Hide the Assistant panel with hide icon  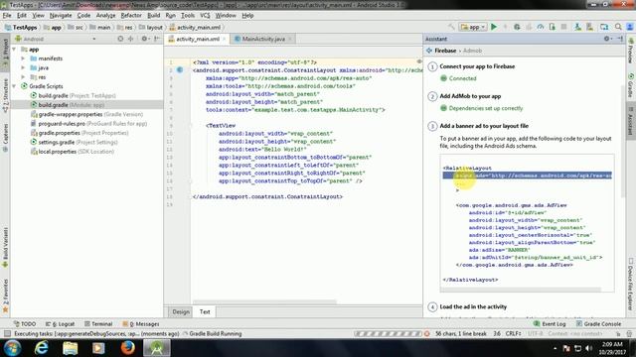click(620, 39)
